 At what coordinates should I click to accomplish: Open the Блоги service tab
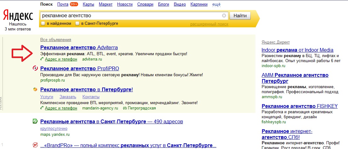coord(163,4)
